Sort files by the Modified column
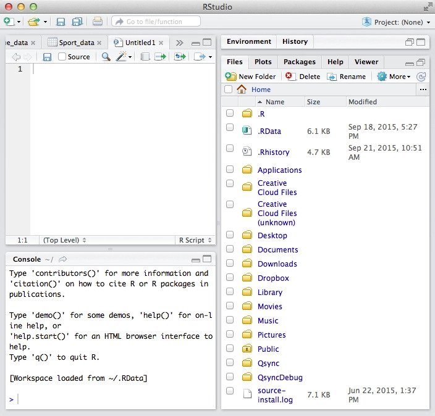Viewport: 435px width, 416px height. point(387,102)
